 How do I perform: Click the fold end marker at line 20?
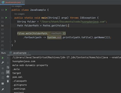pos(10,42)
